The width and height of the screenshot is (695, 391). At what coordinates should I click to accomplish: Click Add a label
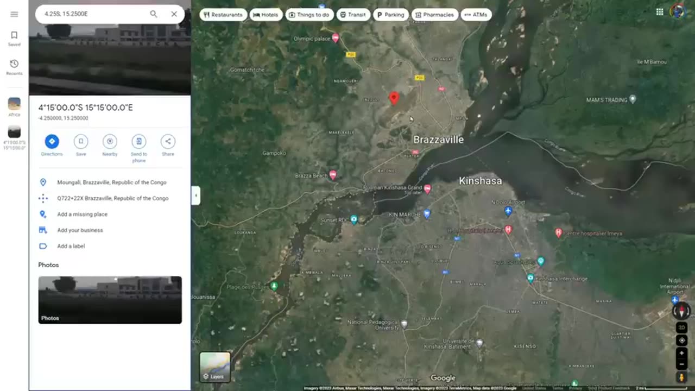pyautogui.click(x=110, y=246)
